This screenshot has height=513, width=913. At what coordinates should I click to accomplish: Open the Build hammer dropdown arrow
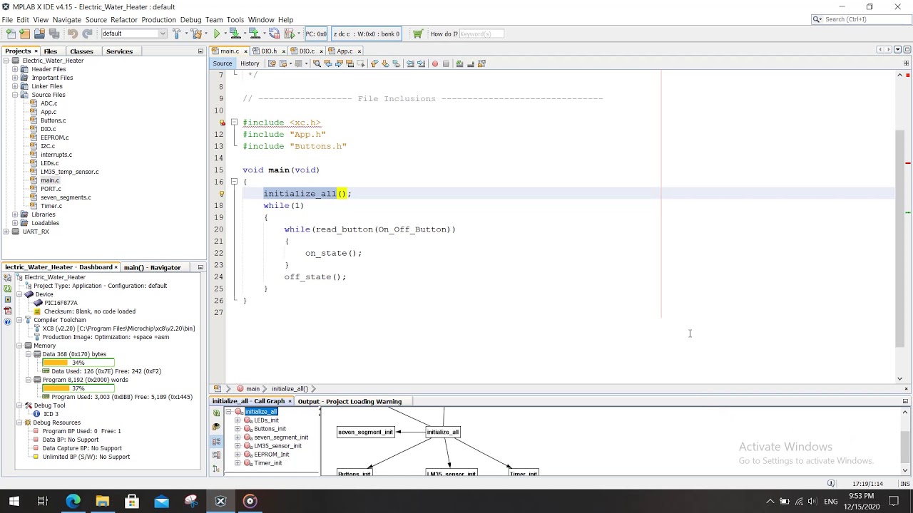coord(186,33)
